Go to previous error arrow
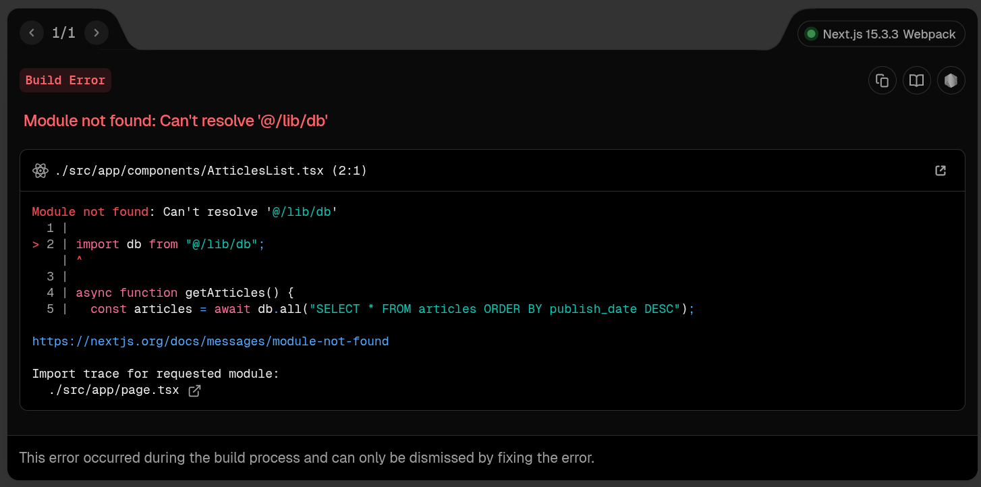 point(32,32)
